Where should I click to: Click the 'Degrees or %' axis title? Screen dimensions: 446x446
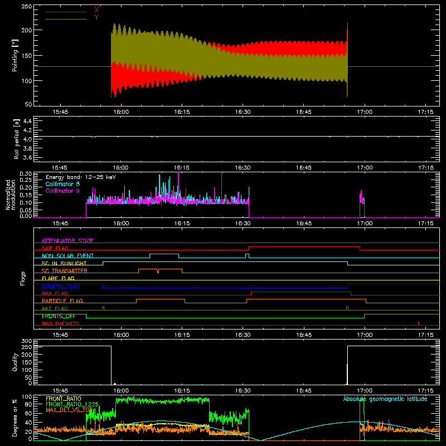[15, 418]
